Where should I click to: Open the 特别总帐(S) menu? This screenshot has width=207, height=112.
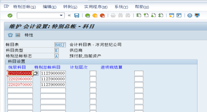click(25, 7)
